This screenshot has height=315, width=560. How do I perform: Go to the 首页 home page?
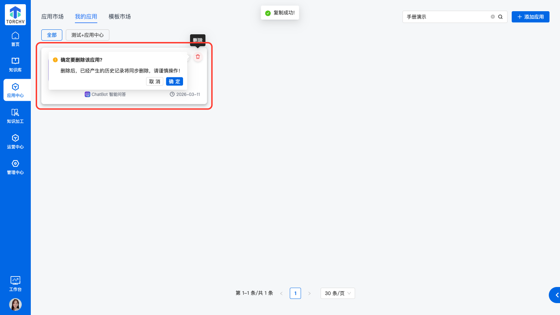pyautogui.click(x=15, y=39)
